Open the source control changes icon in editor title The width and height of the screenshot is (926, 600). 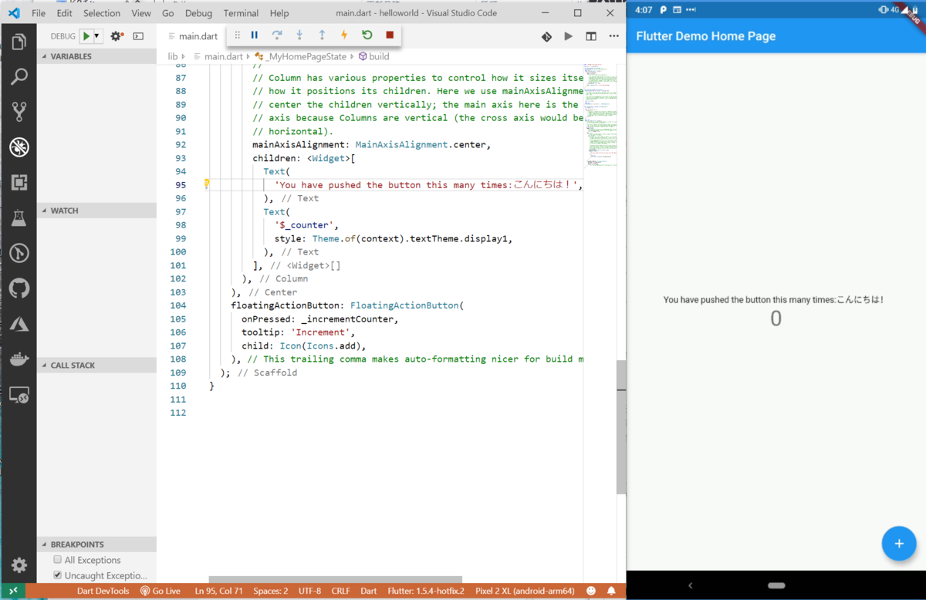(x=546, y=36)
